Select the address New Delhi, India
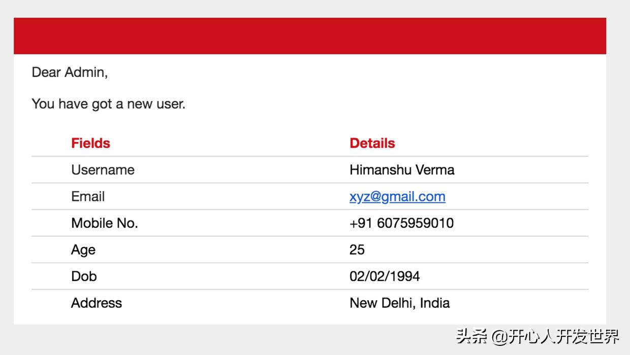Viewport: 630px width, 355px height. coord(399,302)
